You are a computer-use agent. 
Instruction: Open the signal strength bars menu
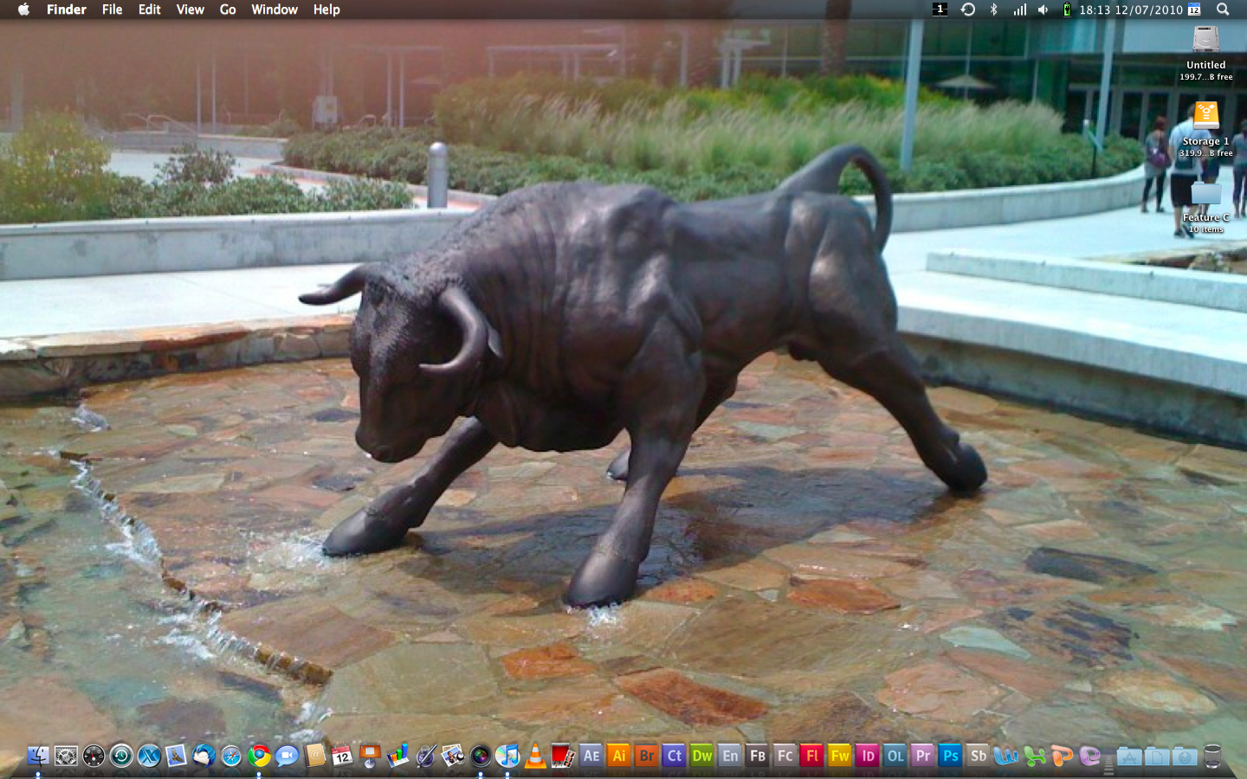(1020, 10)
